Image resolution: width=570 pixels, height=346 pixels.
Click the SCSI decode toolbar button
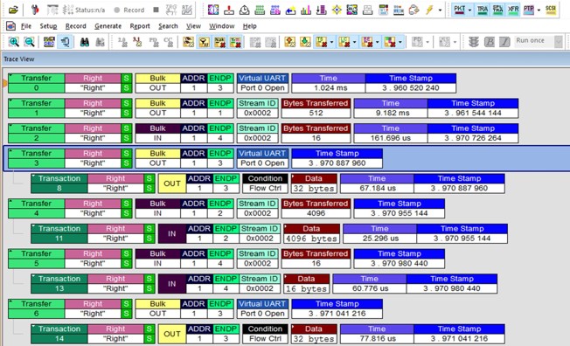[x=551, y=10]
